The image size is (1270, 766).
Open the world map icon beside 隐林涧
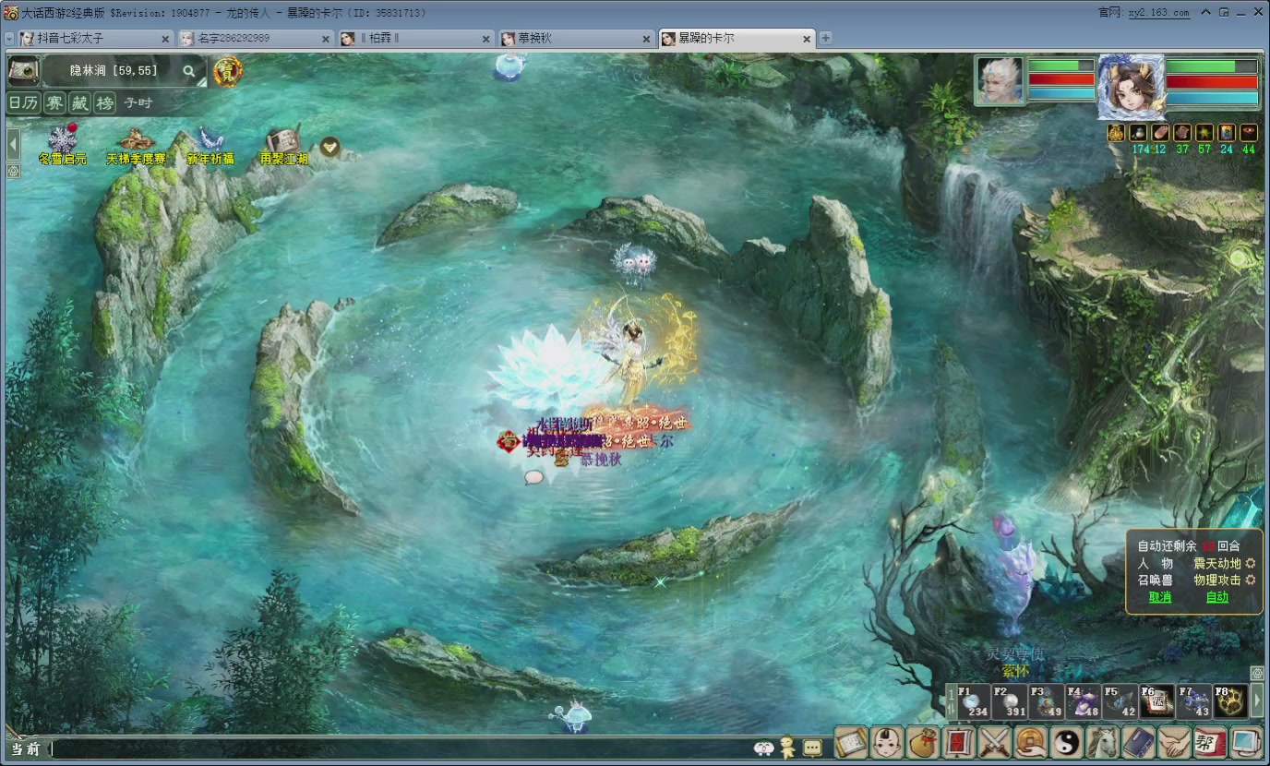[x=23, y=70]
